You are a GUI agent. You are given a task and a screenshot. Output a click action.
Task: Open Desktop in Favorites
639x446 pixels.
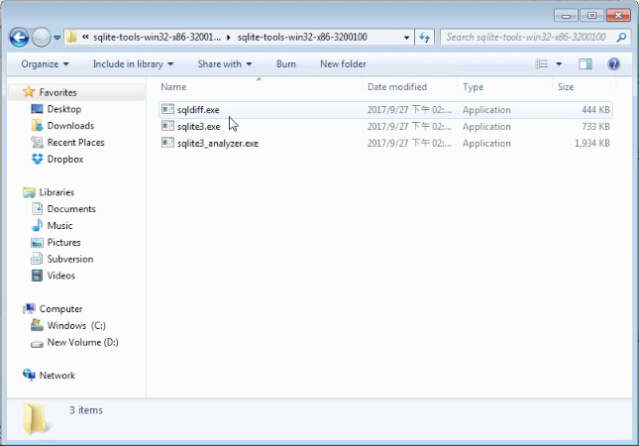pyautogui.click(x=64, y=109)
